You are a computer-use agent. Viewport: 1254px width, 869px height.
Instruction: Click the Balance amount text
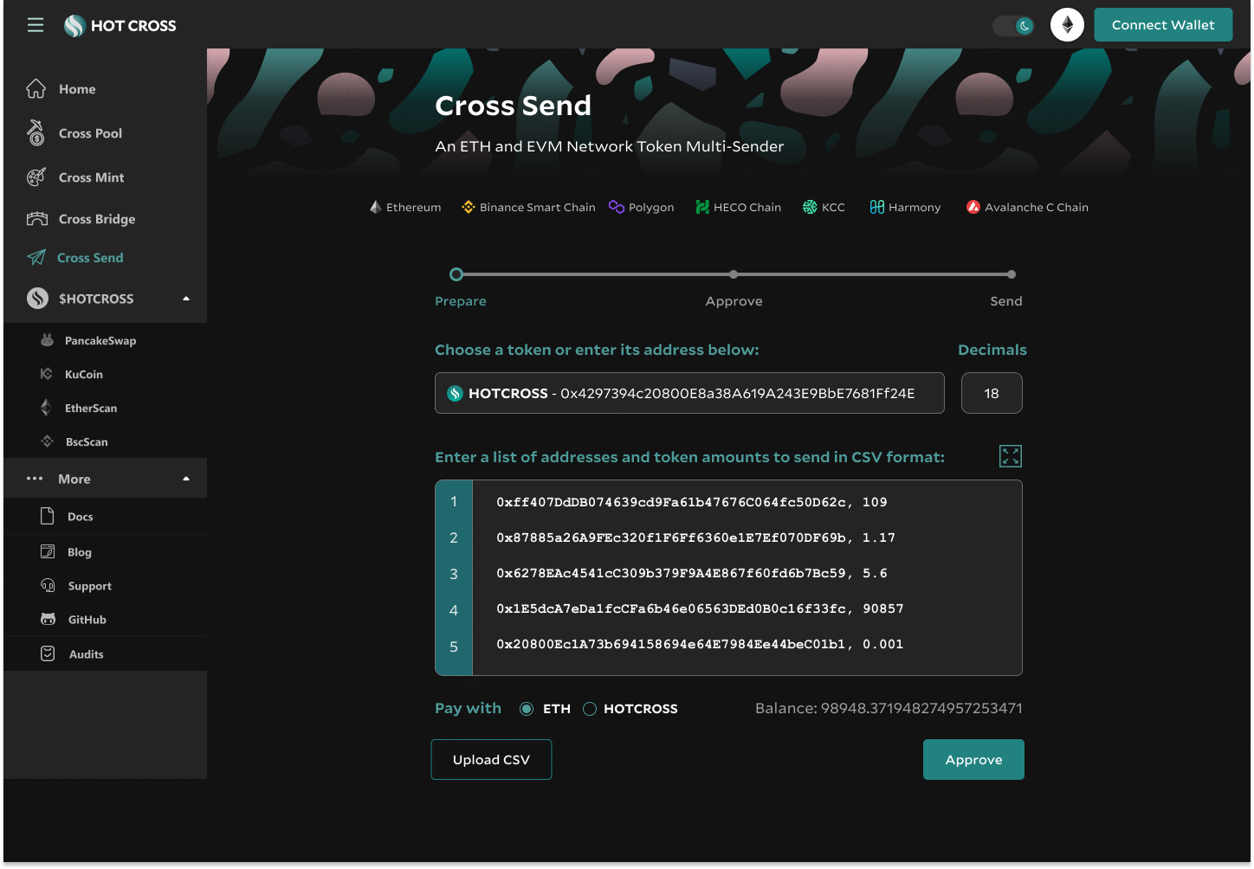click(889, 708)
